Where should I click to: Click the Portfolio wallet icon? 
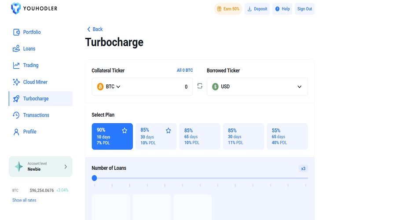pos(16,32)
